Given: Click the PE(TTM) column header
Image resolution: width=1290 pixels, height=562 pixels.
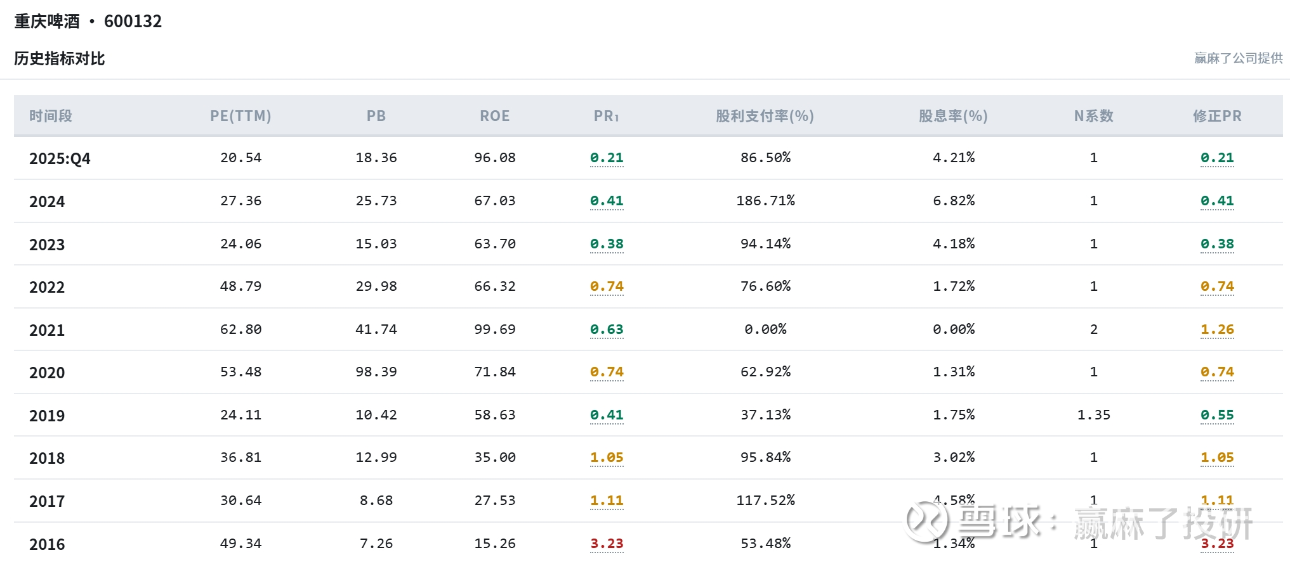Looking at the screenshot, I should coord(240,116).
